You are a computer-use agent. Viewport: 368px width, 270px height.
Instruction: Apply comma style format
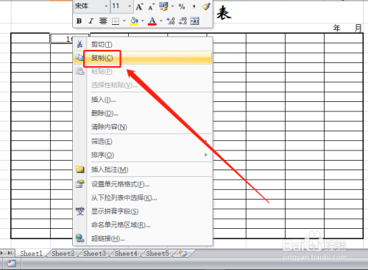click(x=194, y=7)
